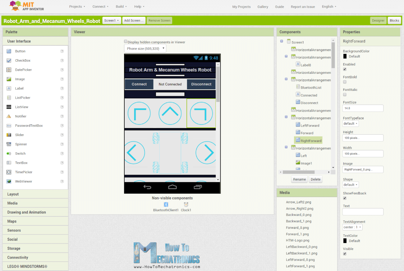Select the Slider component in the Palette
This screenshot has width=404, height=271.
pyautogui.click(x=20, y=135)
